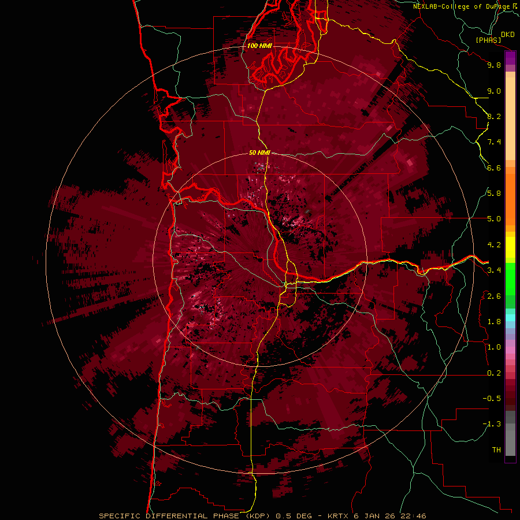Click the -1.3 legend value
This screenshot has height=520, width=520.
492,424
